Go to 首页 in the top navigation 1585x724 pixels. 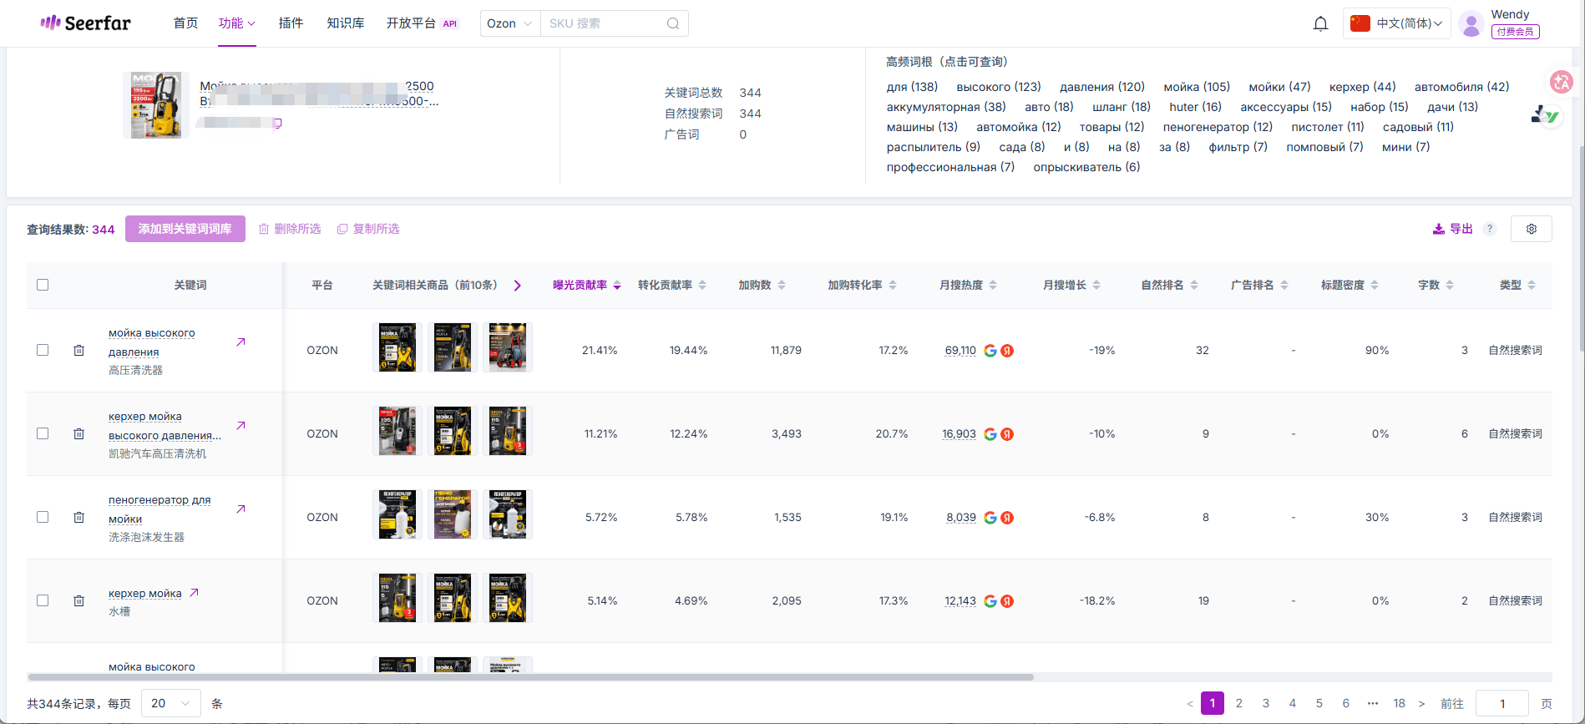coord(185,23)
